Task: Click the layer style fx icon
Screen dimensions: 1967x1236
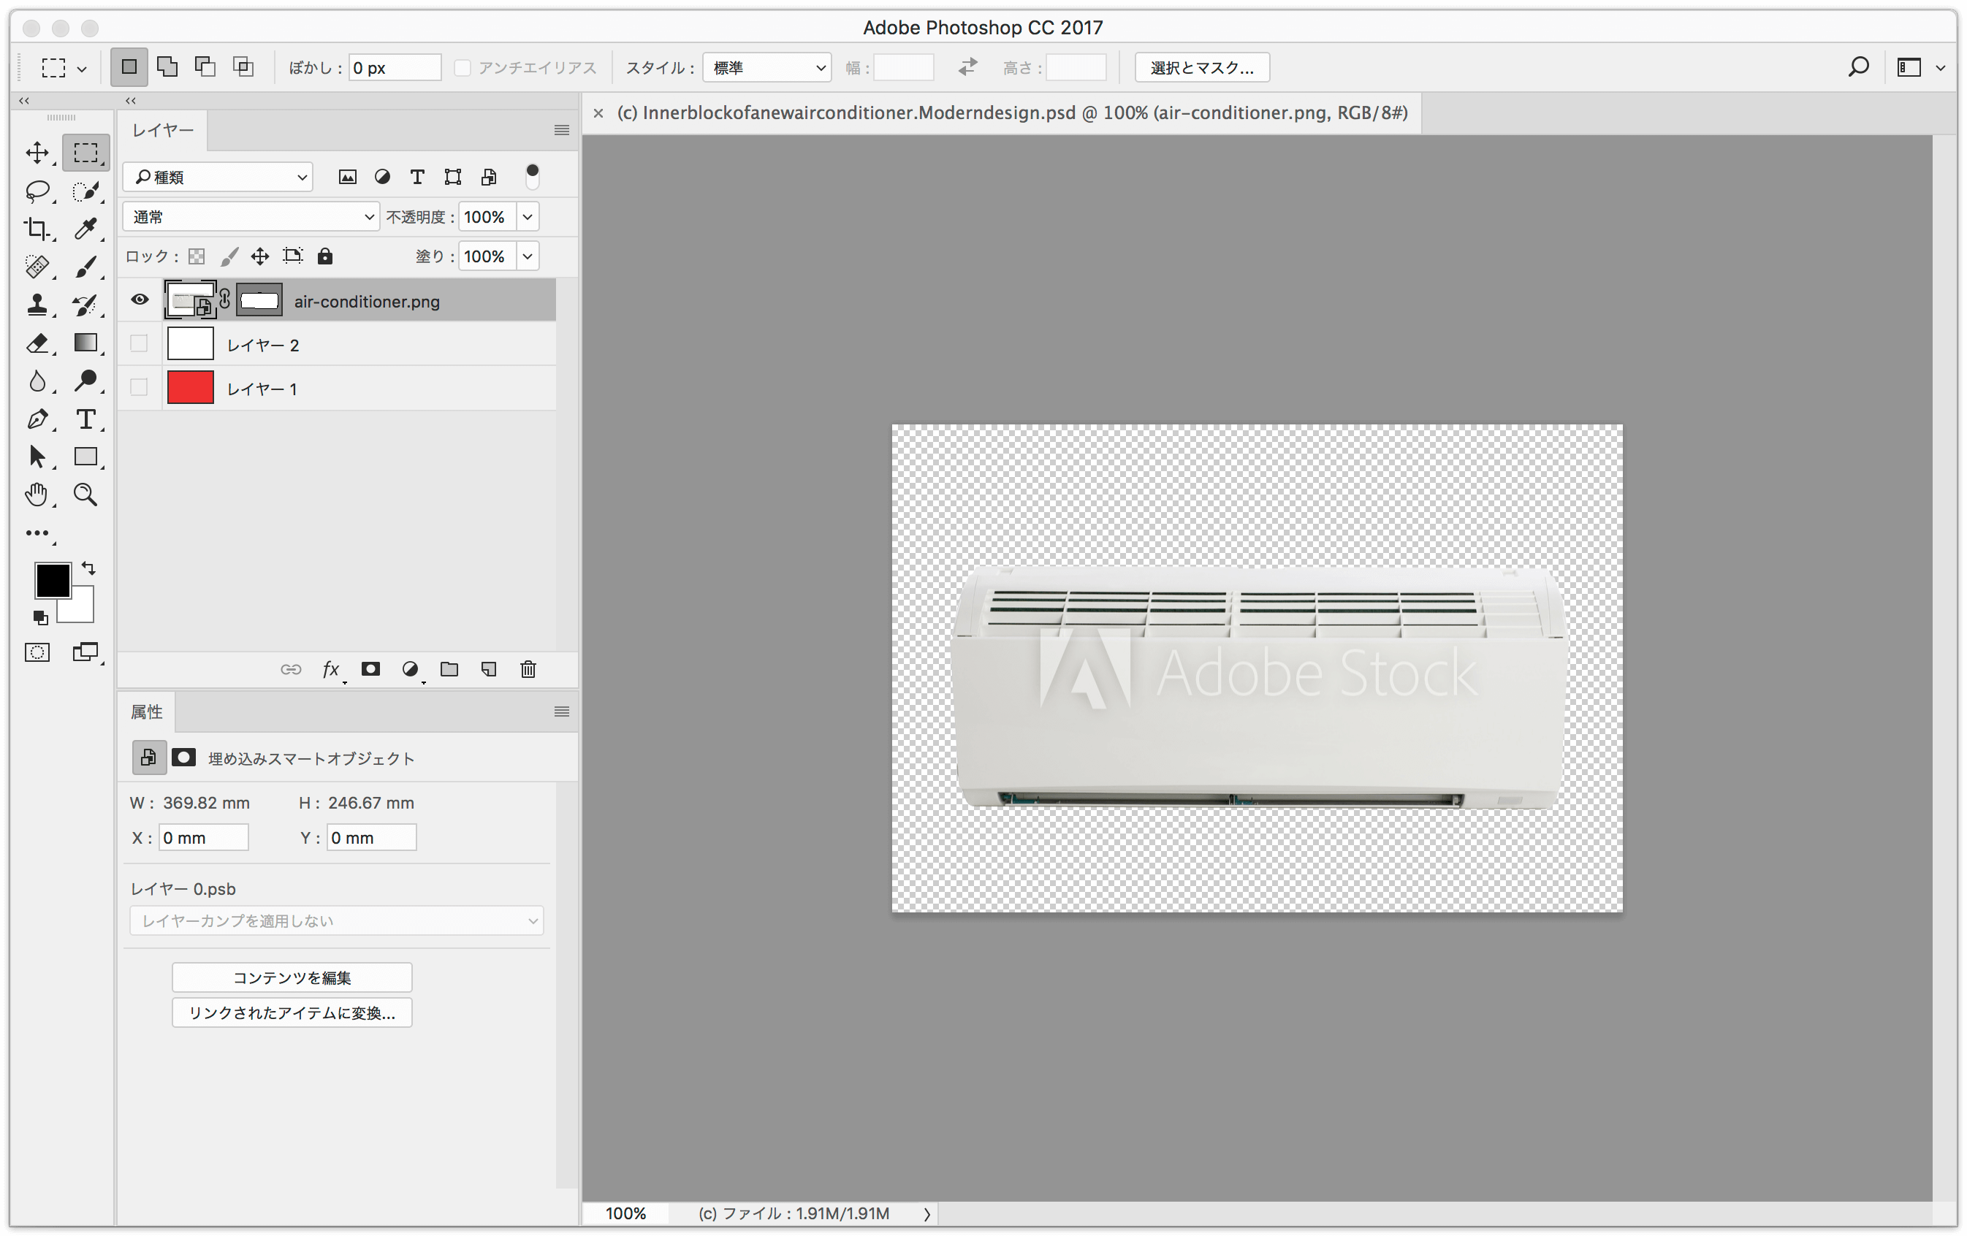Action: [331, 670]
